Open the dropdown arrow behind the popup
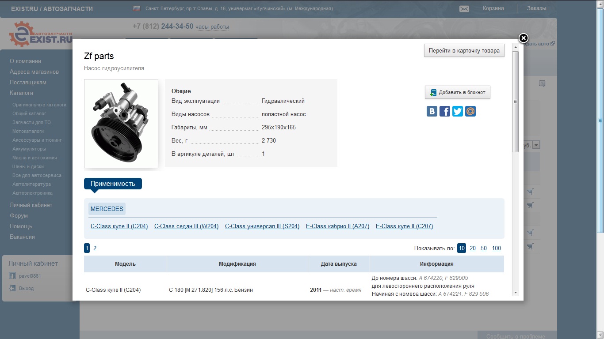604x339 pixels. coord(536,145)
